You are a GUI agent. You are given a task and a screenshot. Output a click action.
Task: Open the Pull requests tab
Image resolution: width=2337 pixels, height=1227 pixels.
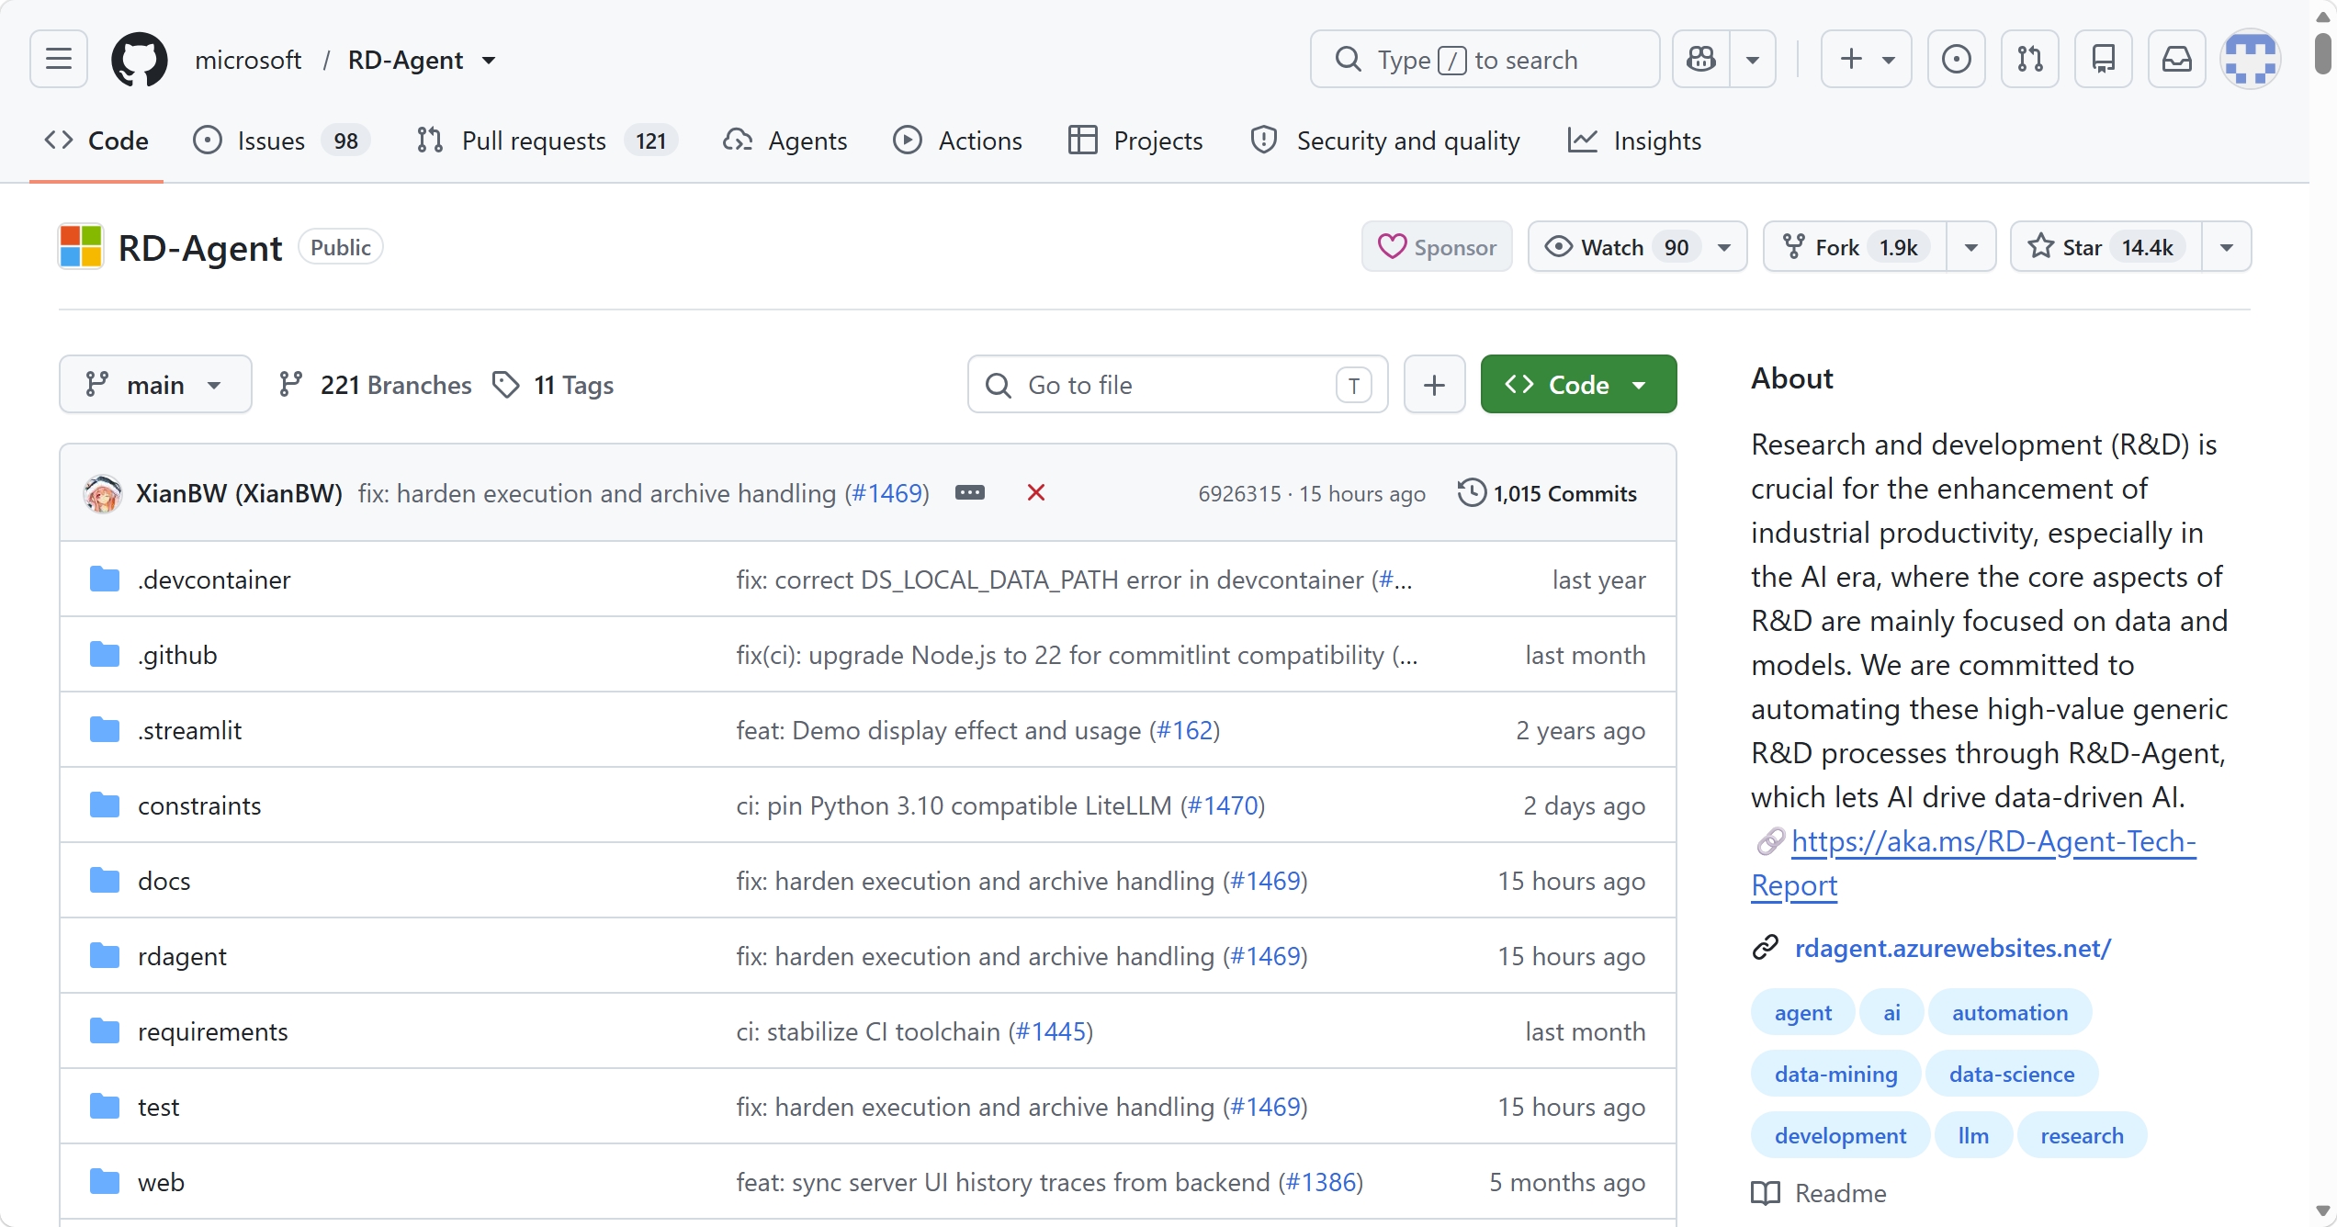pos(547,141)
